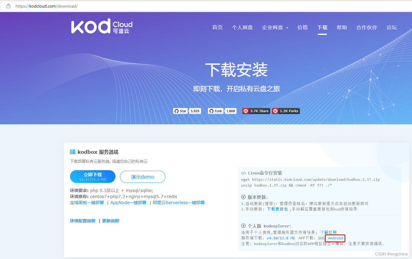Click the wget command text line
412x259 pixels.
(x=310, y=180)
